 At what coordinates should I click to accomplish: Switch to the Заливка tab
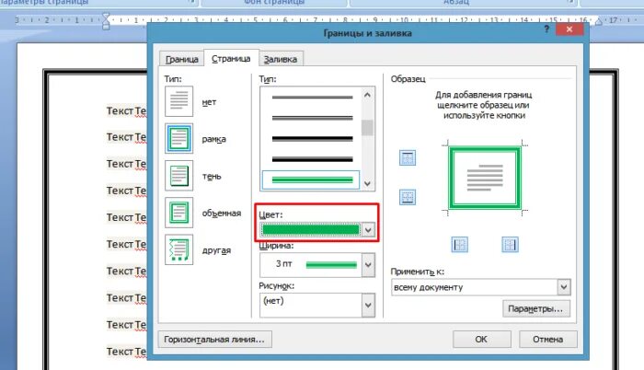click(281, 59)
